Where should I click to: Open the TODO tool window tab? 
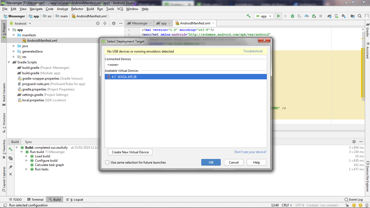click(15, 200)
